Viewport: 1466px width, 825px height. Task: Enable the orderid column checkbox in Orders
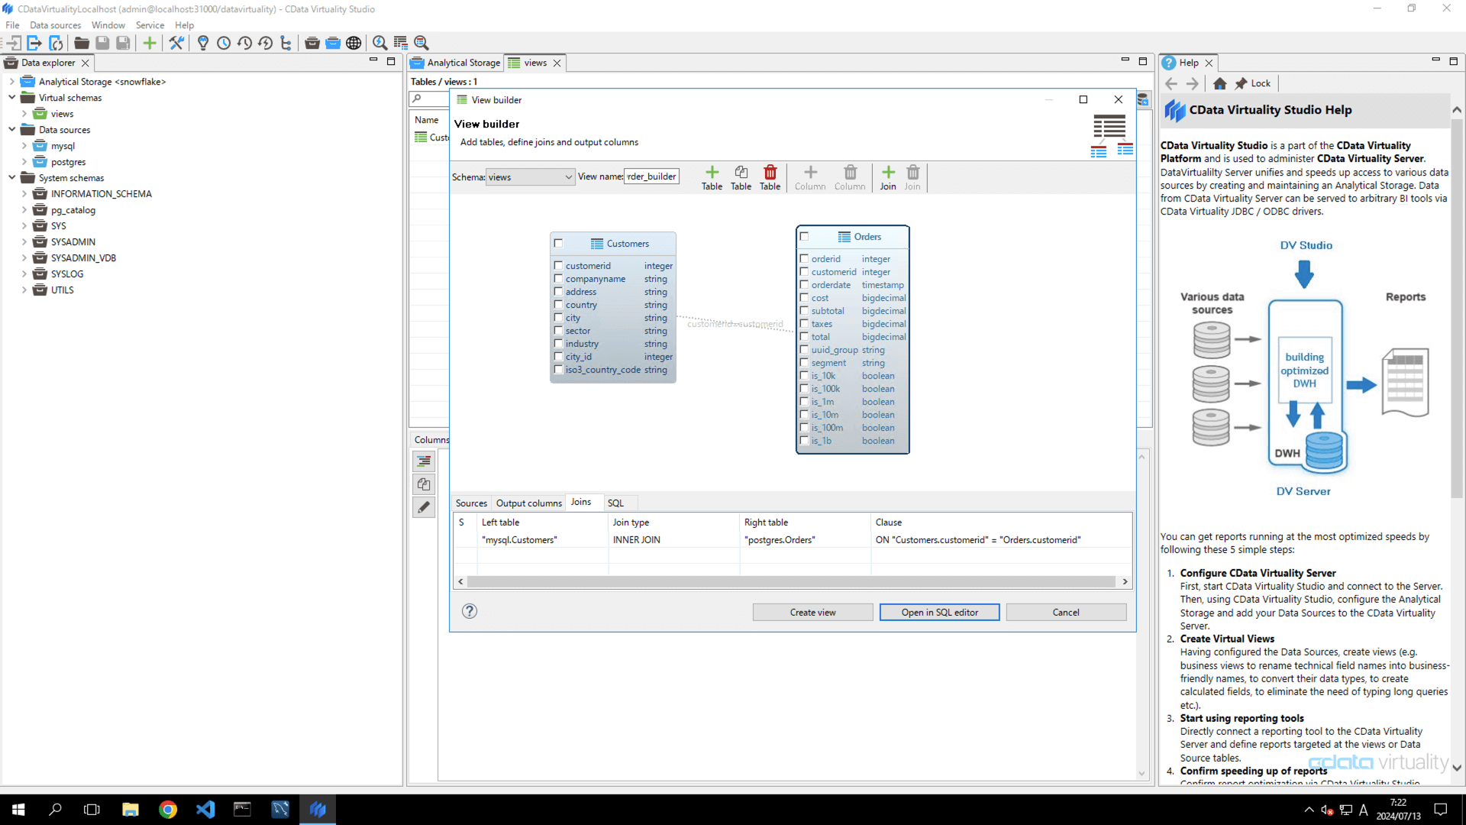[x=805, y=259]
